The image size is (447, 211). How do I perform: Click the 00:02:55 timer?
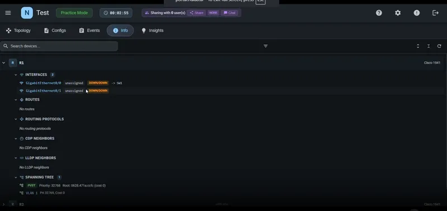point(116,13)
